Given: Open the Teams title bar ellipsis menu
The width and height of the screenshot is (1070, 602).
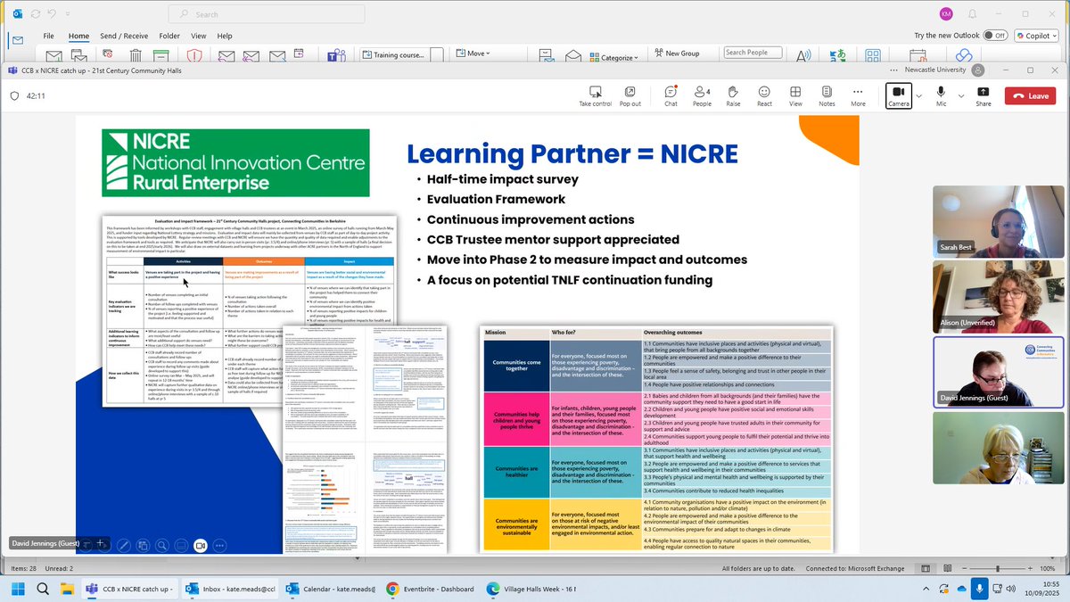Looking at the screenshot, I should (894, 70).
